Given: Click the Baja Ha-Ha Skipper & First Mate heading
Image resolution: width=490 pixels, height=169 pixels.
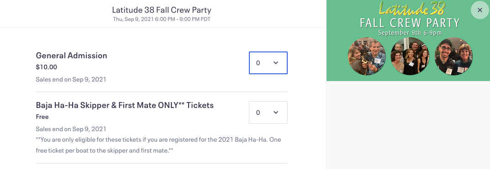Looking at the screenshot, I should coord(125,105).
